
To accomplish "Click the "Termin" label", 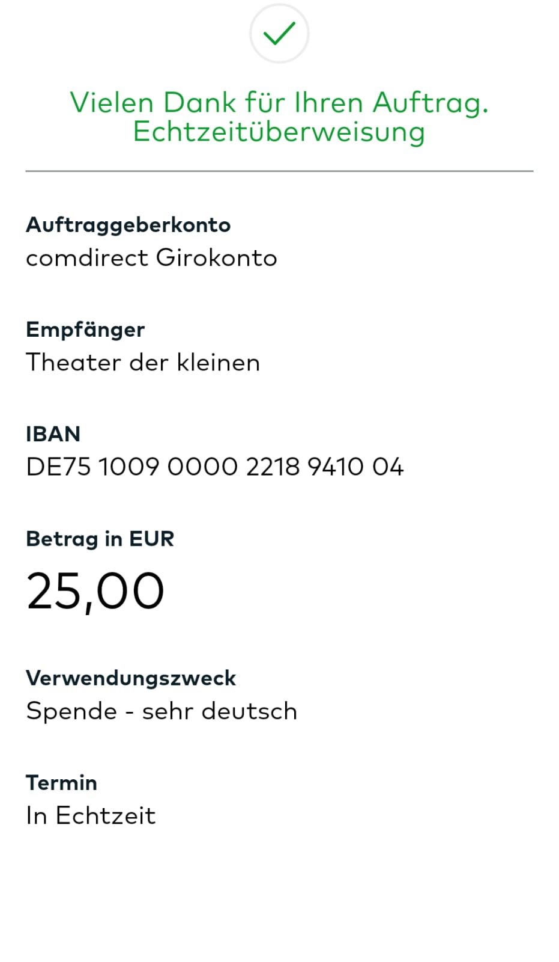I will (61, 783).
